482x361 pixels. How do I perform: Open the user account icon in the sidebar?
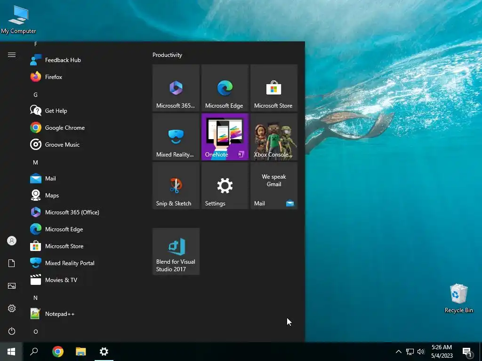coord(12,241)
